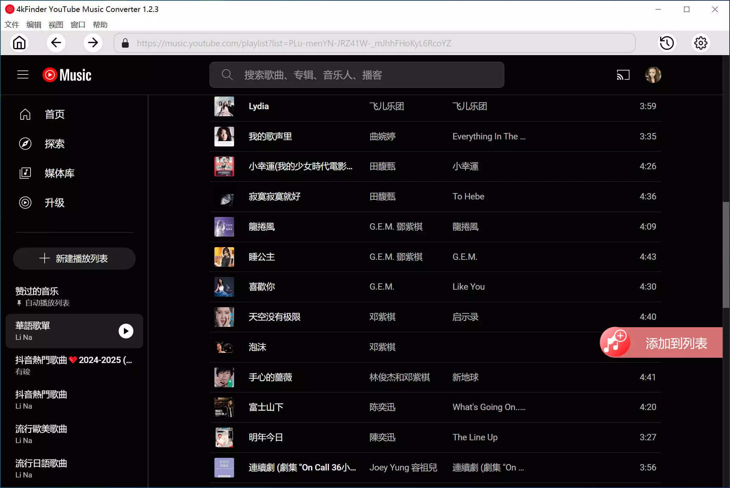Open the 抖音熱門歌曲 playlist by Li Na
Viewport: 730px width, 488px height.
[74, 400]
